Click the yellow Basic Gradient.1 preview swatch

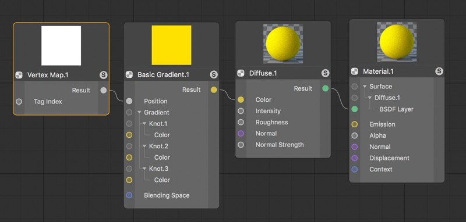pyautogui.click(x=171, y=45)
